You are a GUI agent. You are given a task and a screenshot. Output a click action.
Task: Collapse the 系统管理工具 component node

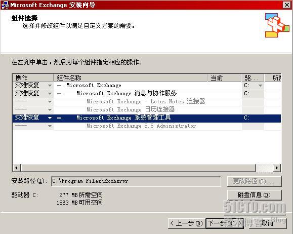pyautogui.click(x=59, y=118)
